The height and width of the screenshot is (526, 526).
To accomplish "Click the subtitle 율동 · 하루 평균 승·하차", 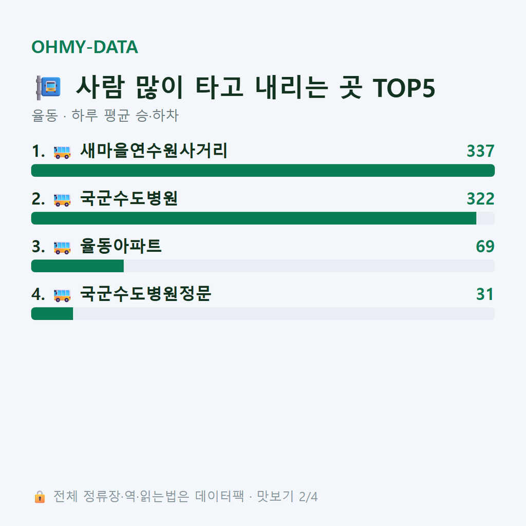I will 105,116.
